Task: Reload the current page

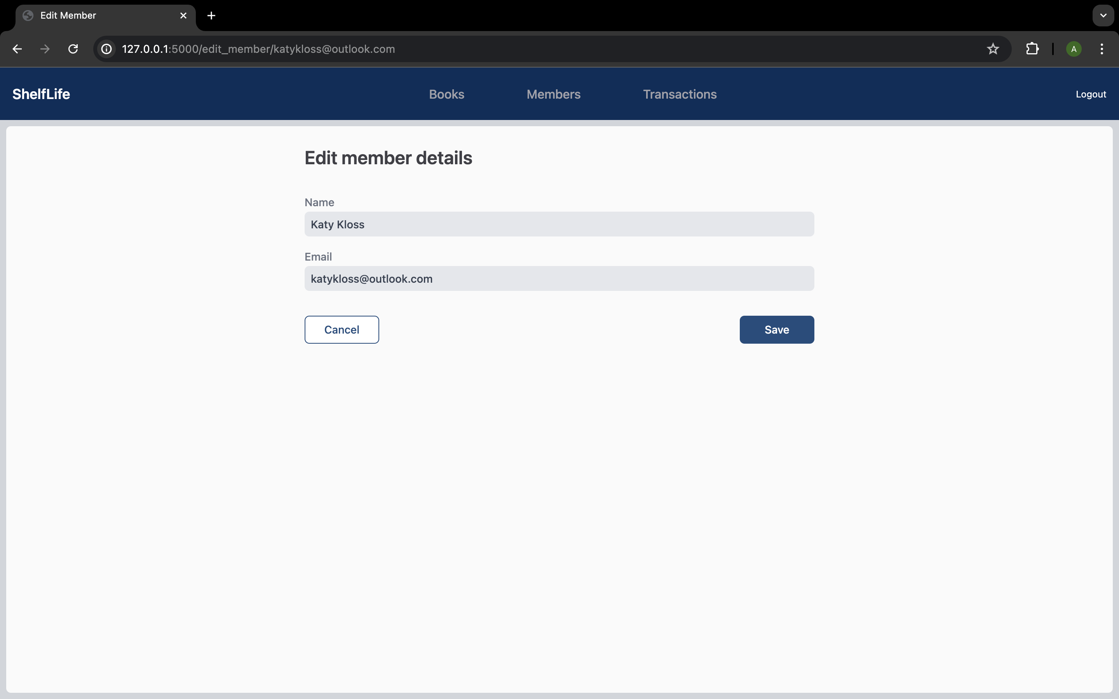Action: [x=73, y=49]
